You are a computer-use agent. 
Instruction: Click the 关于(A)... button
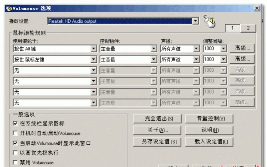point(157,130)
